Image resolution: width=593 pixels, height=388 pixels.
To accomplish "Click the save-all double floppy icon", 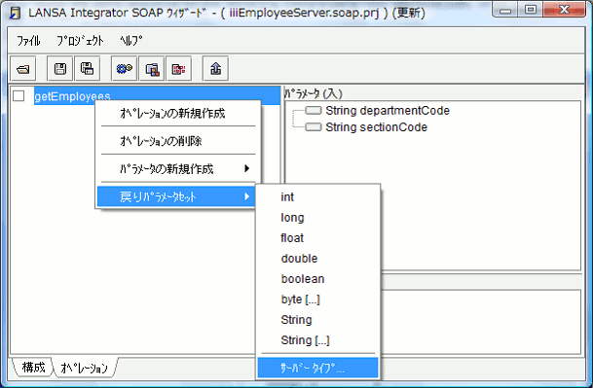I will tap(88, 69).
